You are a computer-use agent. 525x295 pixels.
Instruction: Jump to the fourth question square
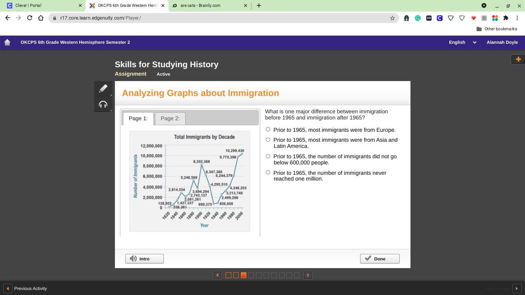click(x=251, y=275)
